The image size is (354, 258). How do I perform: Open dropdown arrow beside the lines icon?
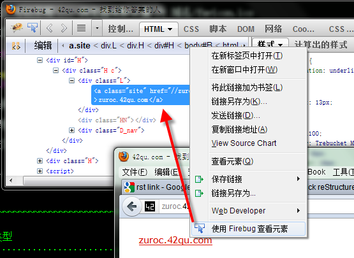tap(97, 28)
